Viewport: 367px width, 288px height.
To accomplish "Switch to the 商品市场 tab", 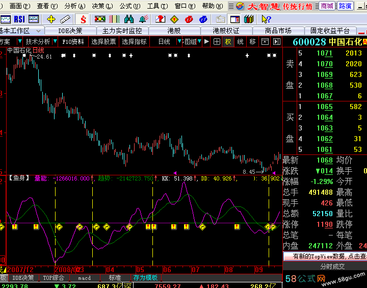I will click(x=278, y=31).
